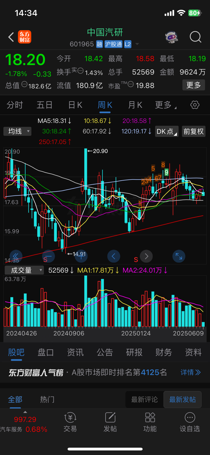Open 详情 popularity ranking link

(x=191, y=372)
